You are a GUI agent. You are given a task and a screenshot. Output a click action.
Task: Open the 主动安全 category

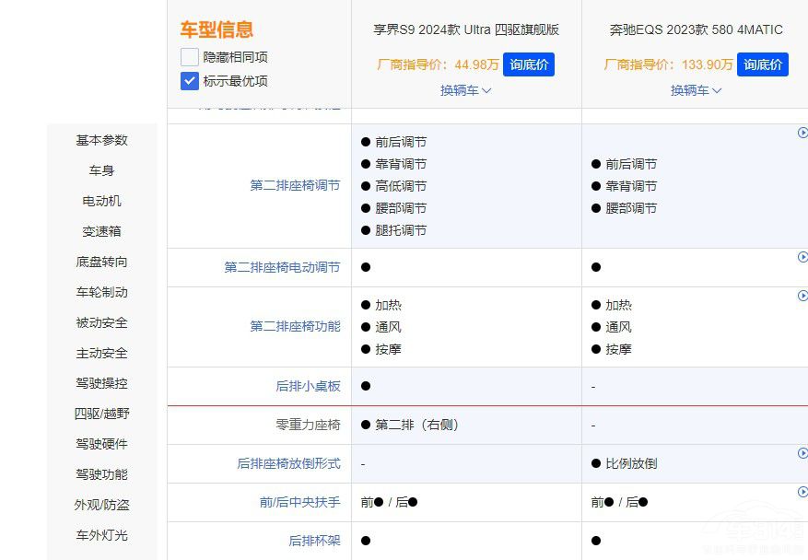(x=101, y=353)
